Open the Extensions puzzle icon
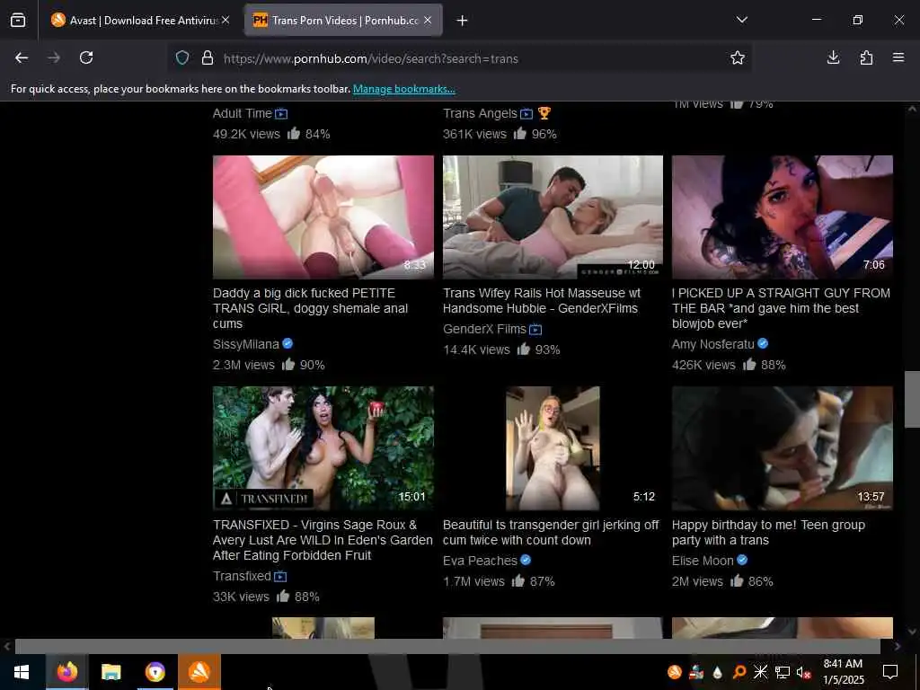This screenshot has width=920, height=690. point(866,57)
